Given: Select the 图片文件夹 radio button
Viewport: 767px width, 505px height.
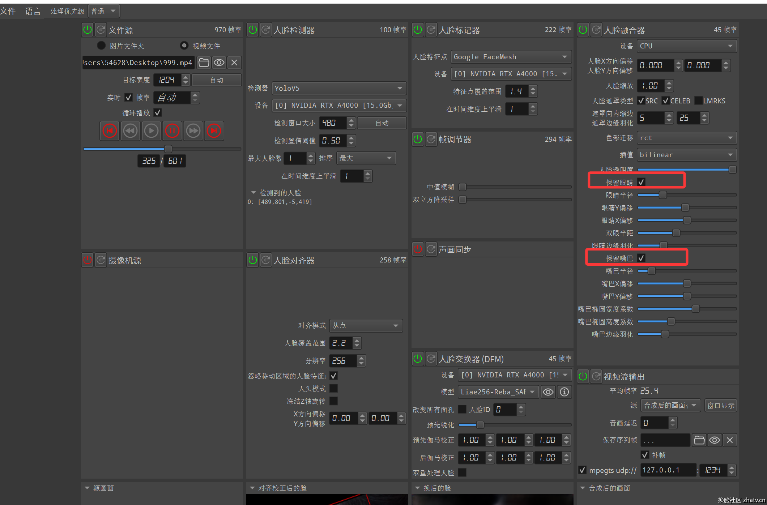Looking at the screenshot, I should 101,46.
